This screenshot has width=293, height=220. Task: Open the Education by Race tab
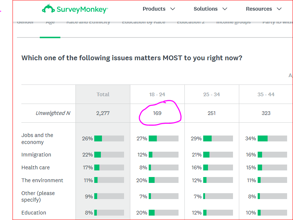(x=144, y=23)
